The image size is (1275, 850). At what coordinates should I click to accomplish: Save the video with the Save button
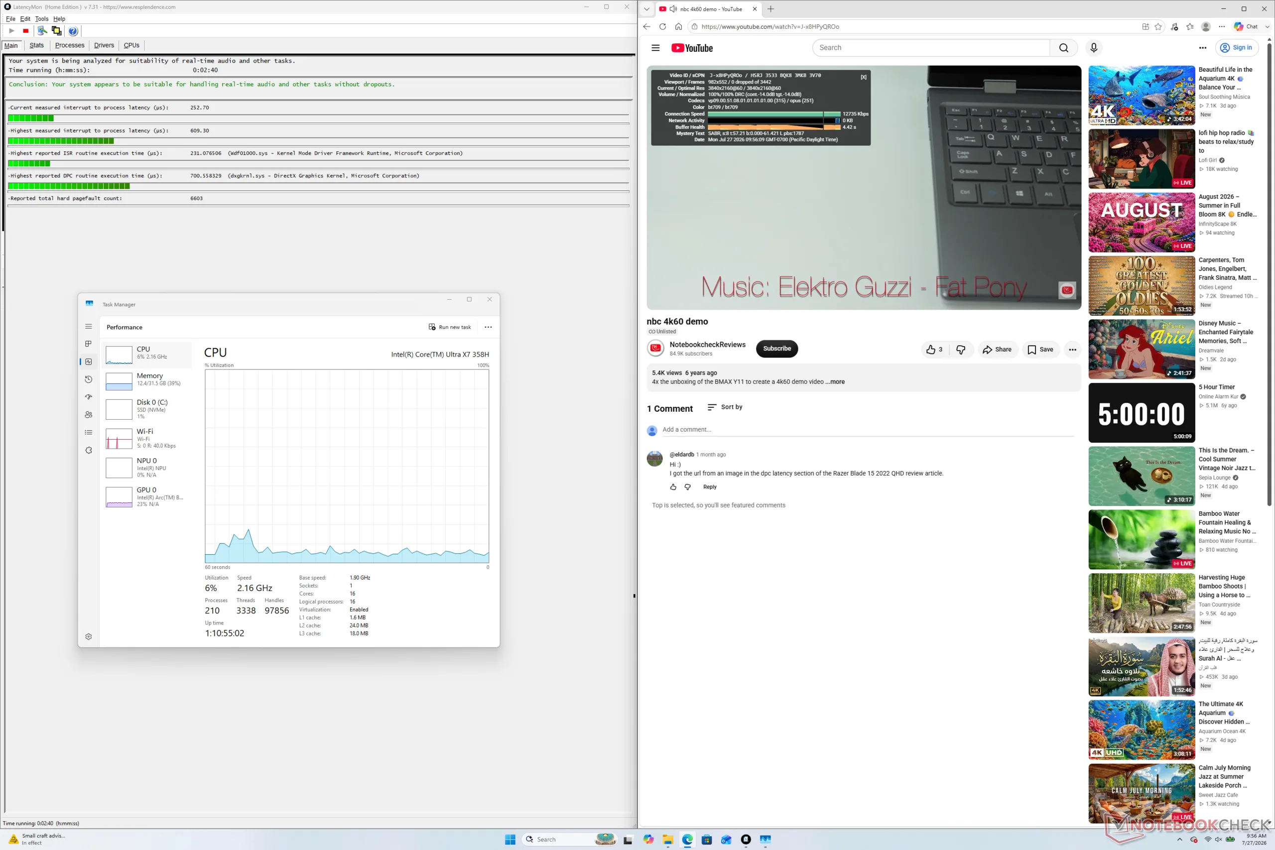click(x=1040, y=350)
